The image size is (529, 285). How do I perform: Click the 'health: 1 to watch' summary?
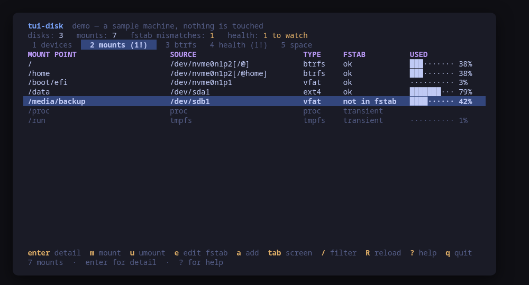tap(268, 35)
